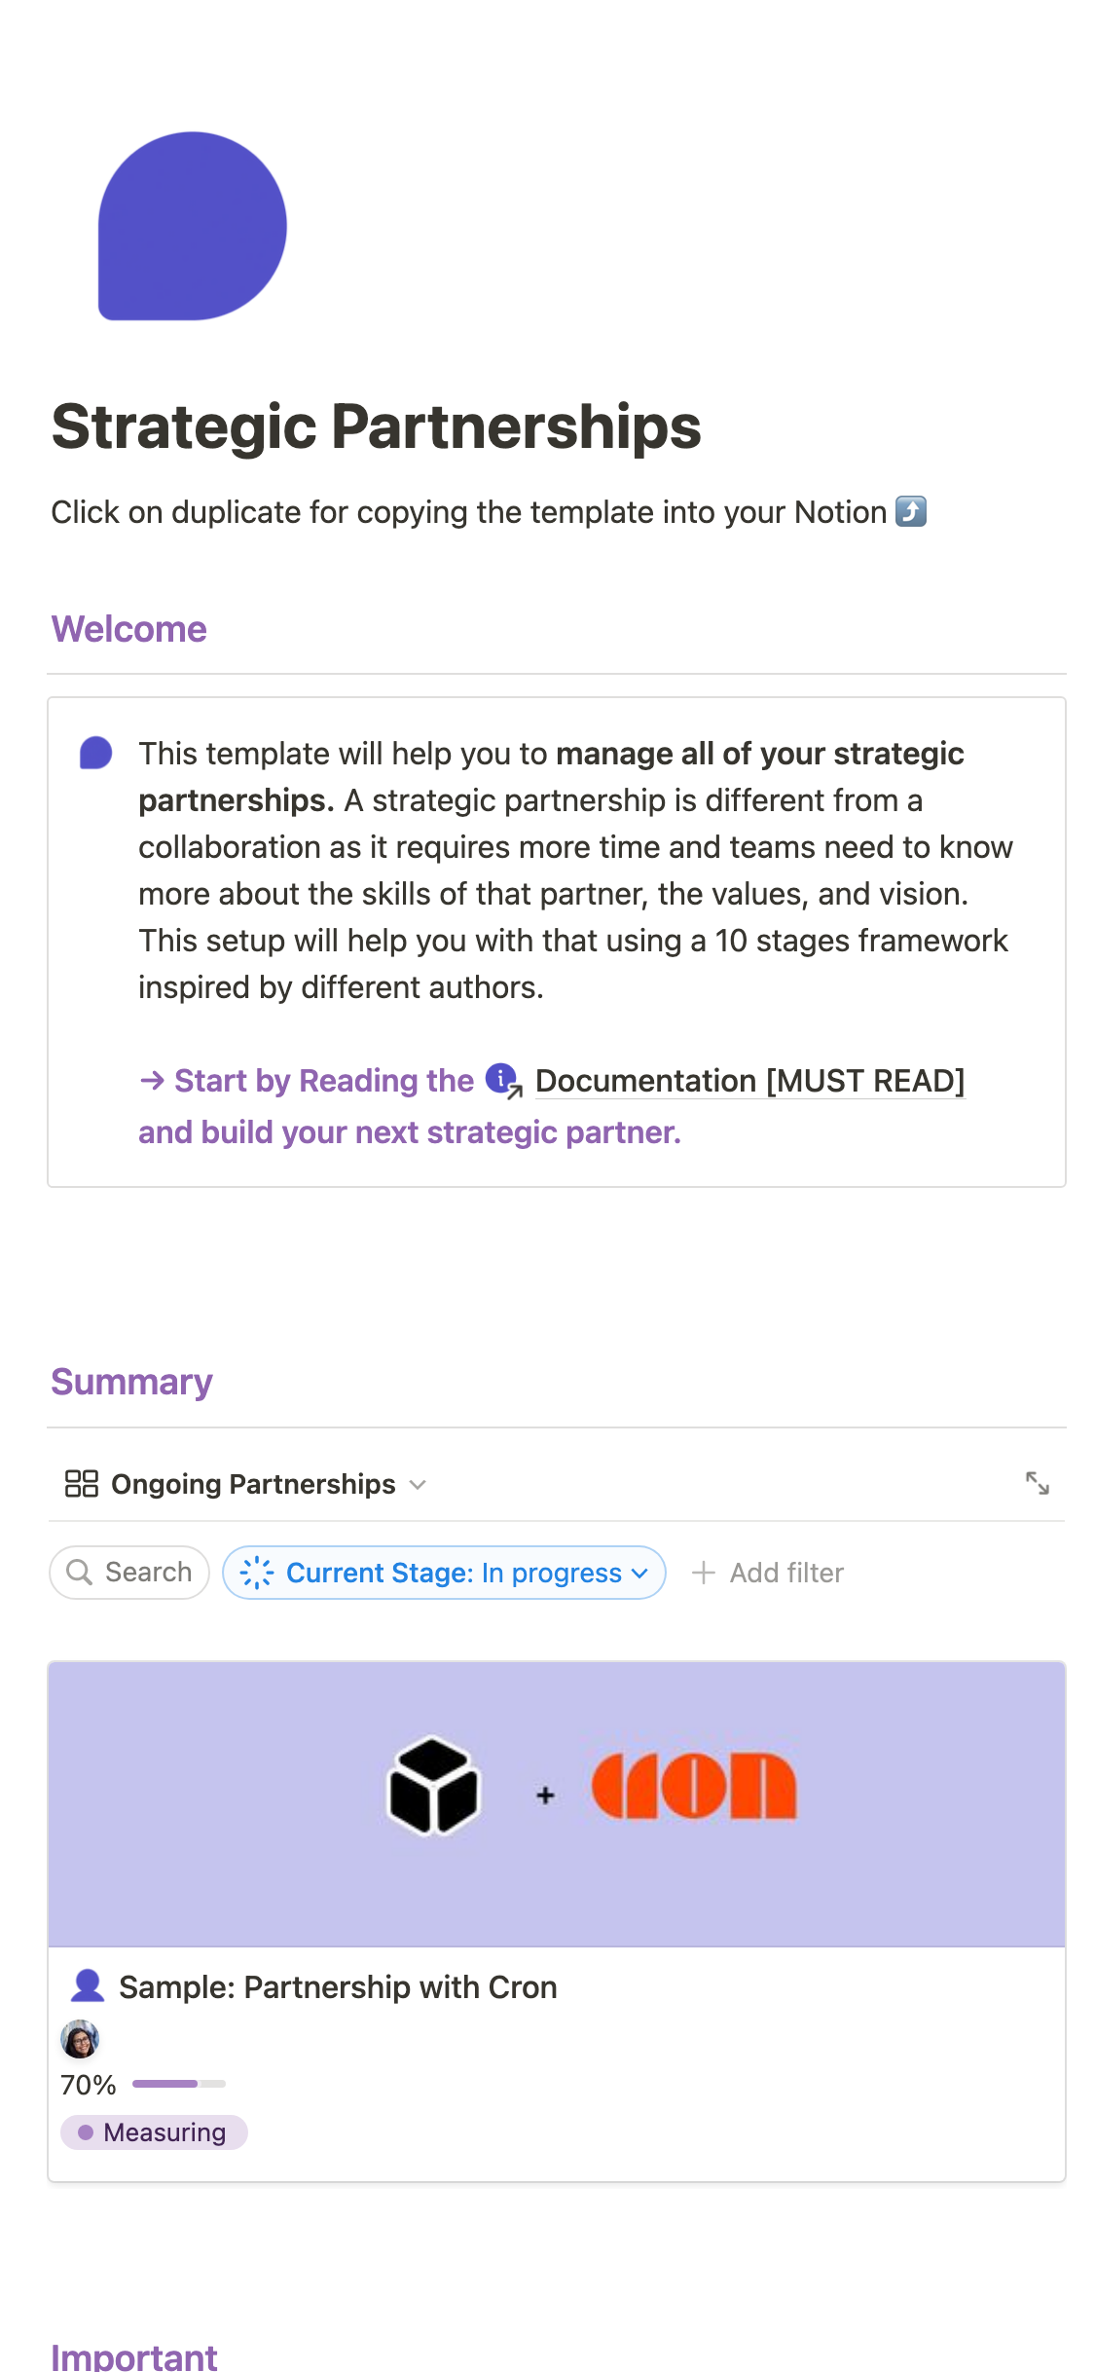Click the small purple callout icon
Screen dimensions: 1095x2372
[95, 753]
